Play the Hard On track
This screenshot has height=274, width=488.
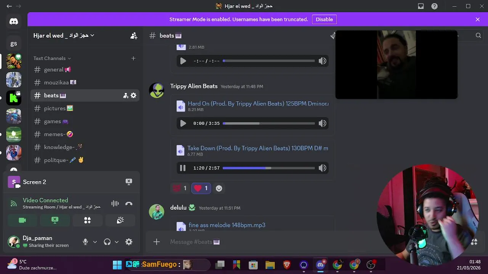[x=183, y=123]
